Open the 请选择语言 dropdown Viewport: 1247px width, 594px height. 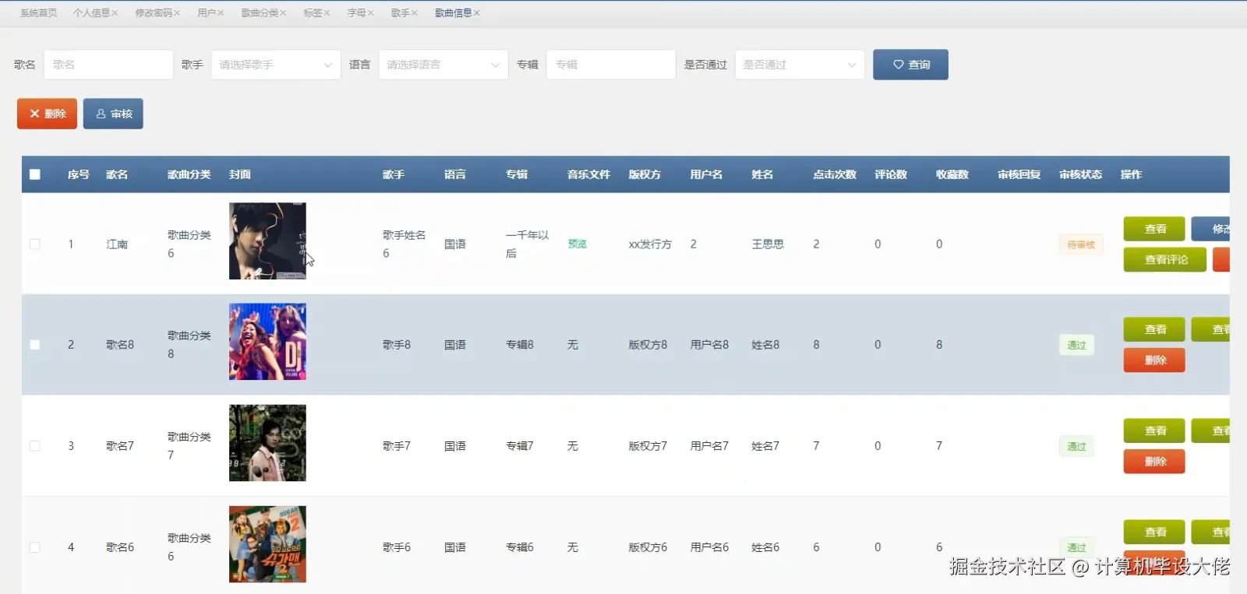tap(443, 65)
